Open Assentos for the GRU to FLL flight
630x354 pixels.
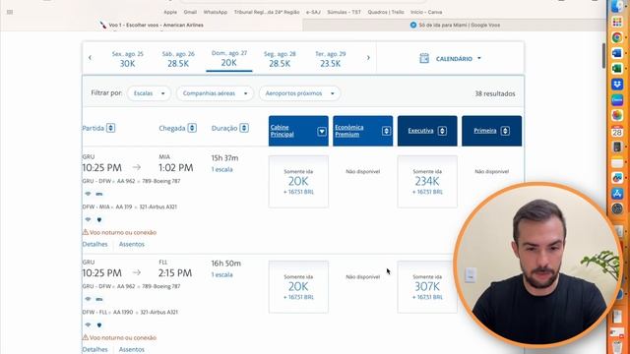pos(132,349)
